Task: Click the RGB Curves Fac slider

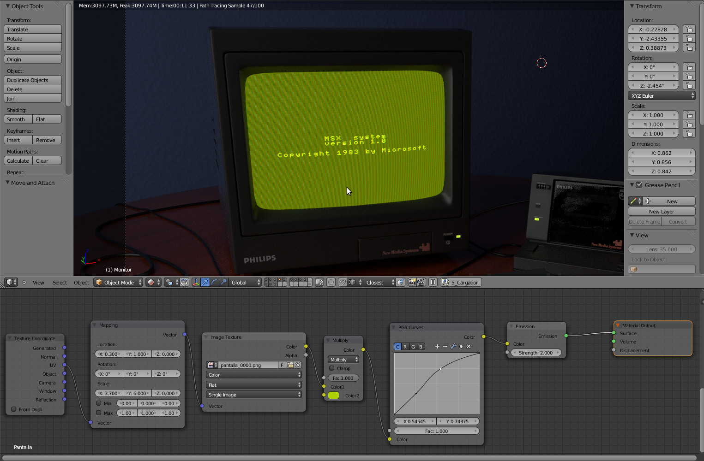Action: click(436, 431)
